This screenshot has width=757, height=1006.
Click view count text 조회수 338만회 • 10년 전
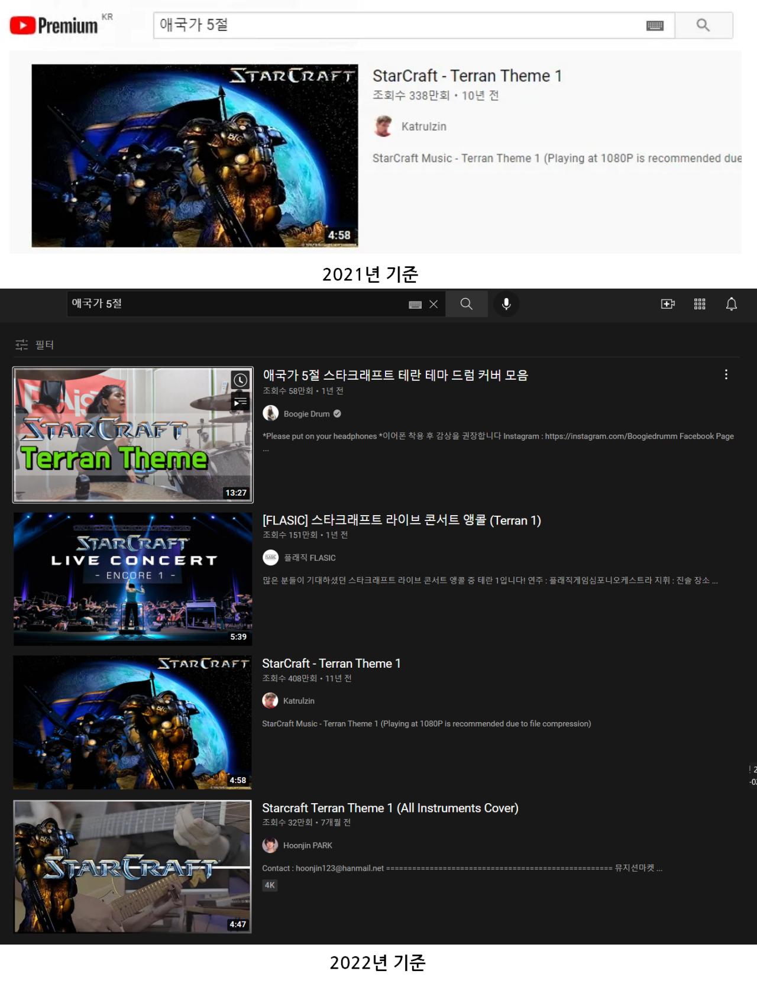point(436,96)
